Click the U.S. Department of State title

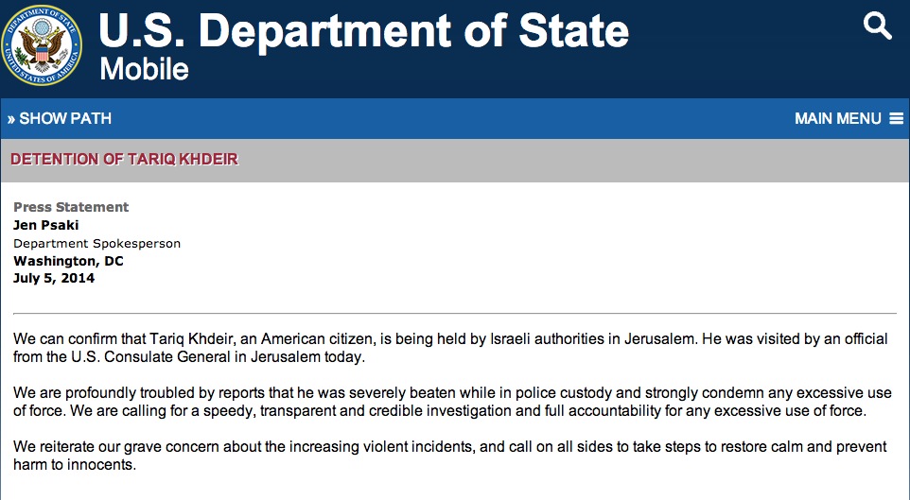(x=364, y=29)
